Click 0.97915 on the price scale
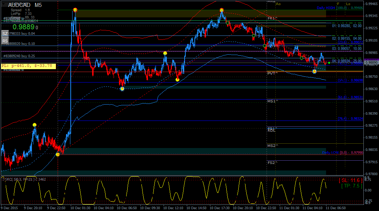Viewport: 379px width, 211px height. coord(371,162)
